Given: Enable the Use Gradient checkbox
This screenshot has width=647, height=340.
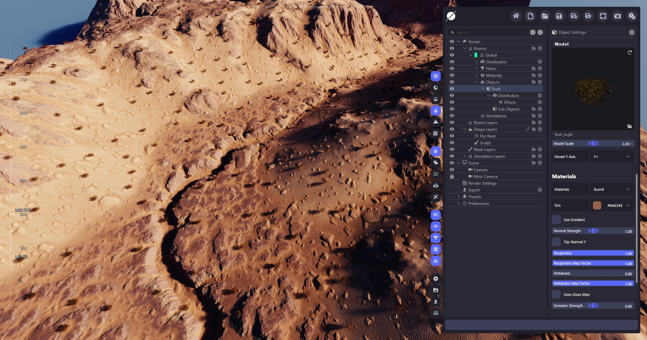Looking at the screenshot, I should tap(556, 220).
